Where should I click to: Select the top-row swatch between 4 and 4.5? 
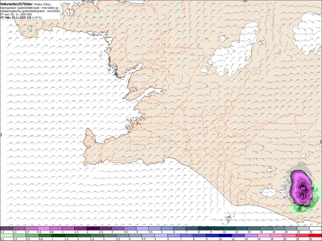click(142, 228)
